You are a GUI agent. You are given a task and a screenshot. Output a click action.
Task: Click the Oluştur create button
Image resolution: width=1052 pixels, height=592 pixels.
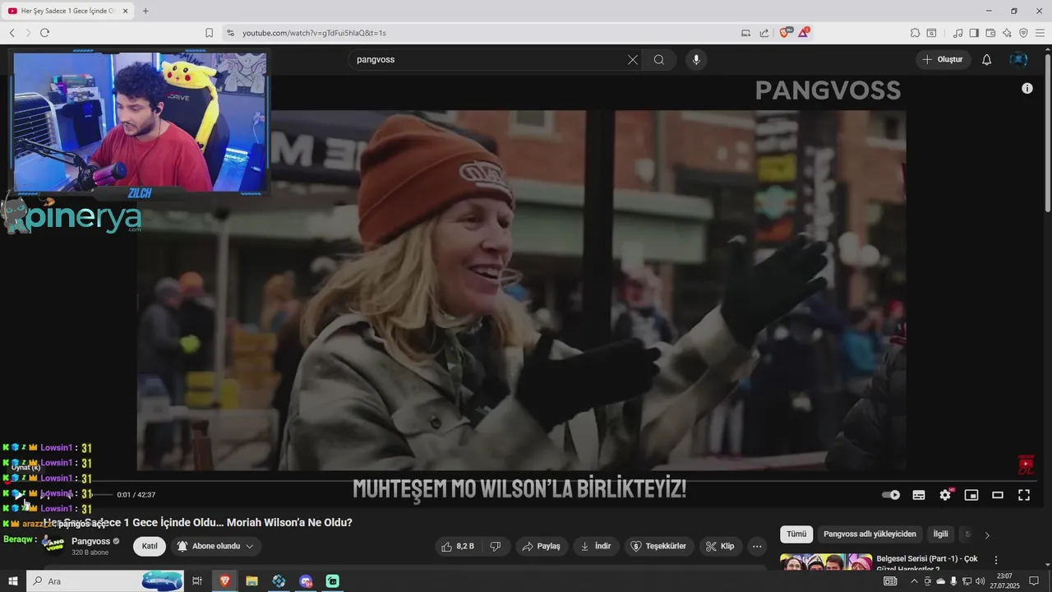pos(943,59)
